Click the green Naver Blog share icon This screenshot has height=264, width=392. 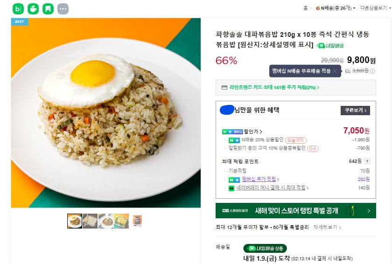(x=18, y=8)
